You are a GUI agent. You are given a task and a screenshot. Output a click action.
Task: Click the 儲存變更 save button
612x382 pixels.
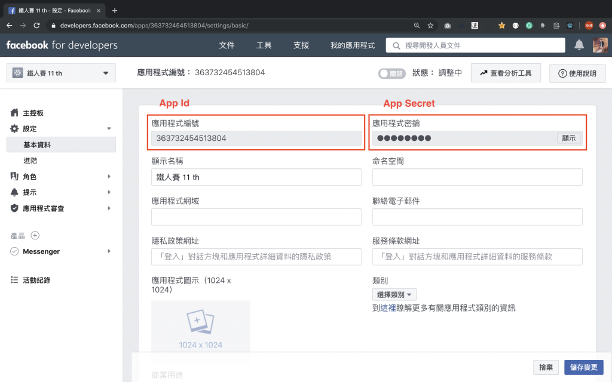coord(583,367)
